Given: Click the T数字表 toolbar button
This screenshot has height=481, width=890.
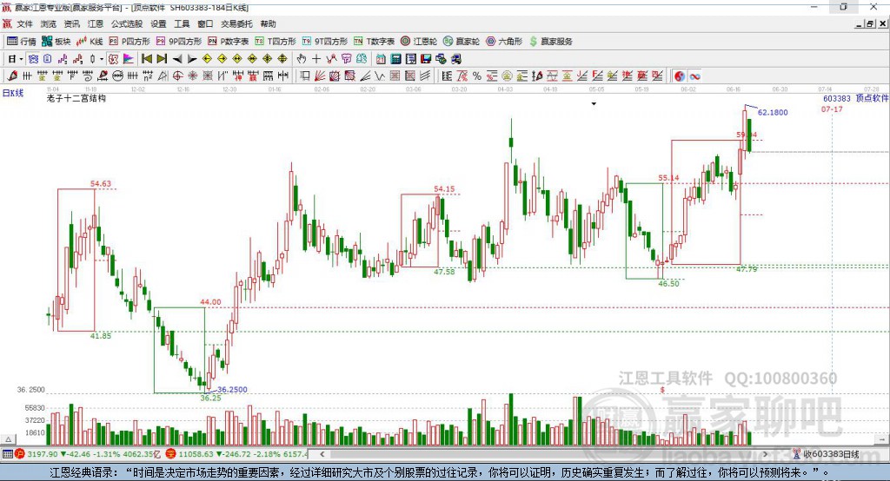Looking at the screenshot, I should point(374,42).
